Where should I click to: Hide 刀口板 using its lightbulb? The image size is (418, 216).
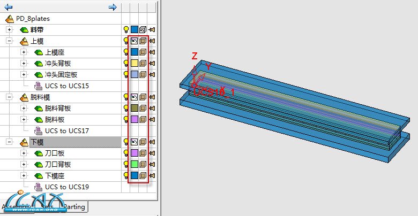[126, 153]
